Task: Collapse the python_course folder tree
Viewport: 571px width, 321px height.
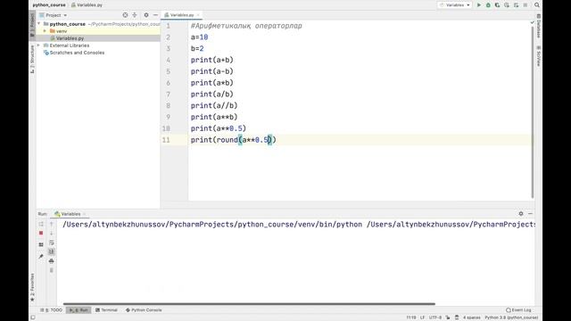Action: (x=39, y=24)
